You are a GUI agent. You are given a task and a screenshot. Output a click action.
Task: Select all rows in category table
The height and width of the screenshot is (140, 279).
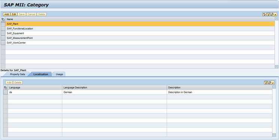[x=3, y=19]
